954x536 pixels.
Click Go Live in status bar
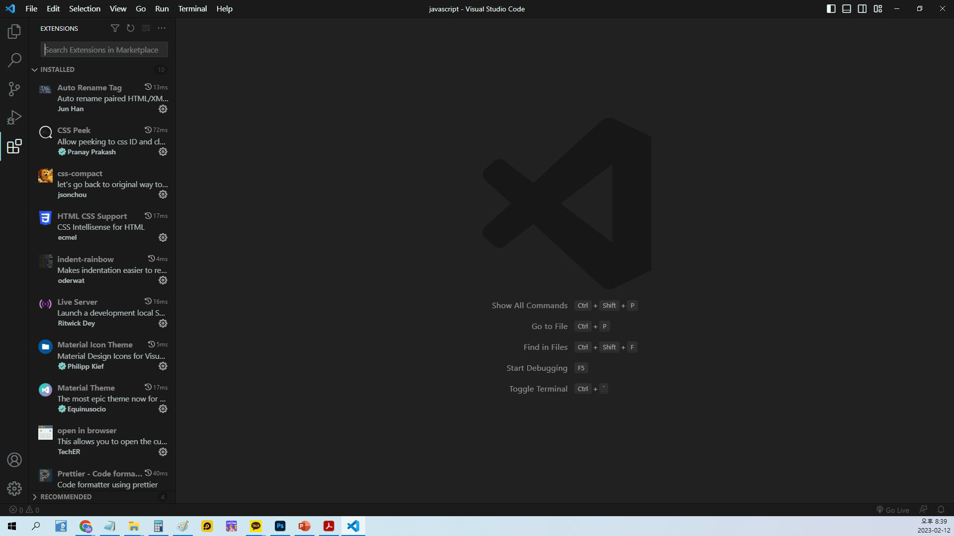[893, 510]
